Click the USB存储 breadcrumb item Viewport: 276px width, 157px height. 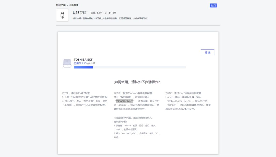pos(74,5)
